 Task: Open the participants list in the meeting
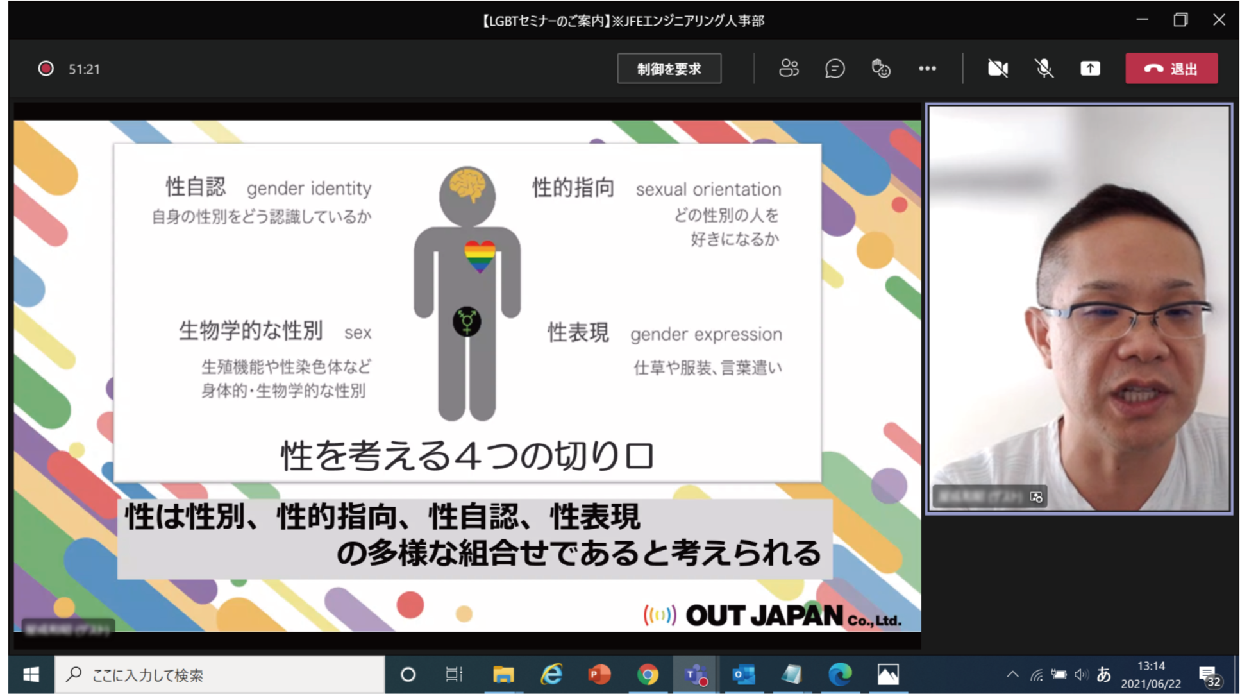point(789,69)
